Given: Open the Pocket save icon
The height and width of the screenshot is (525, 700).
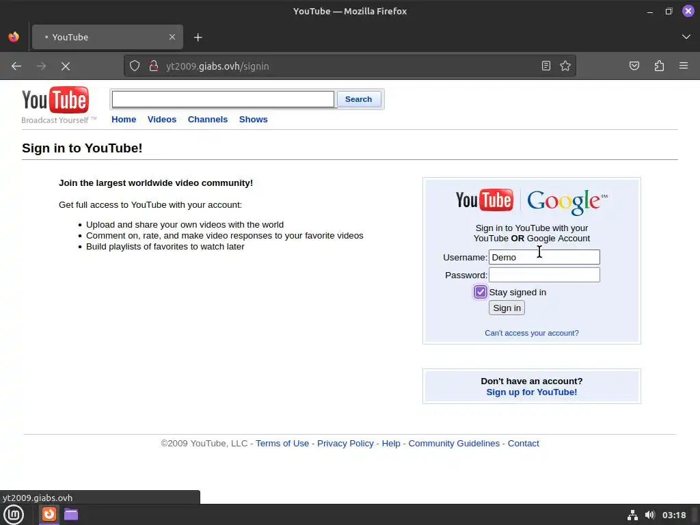Looking at the screenshot, I should click(634, 66).
